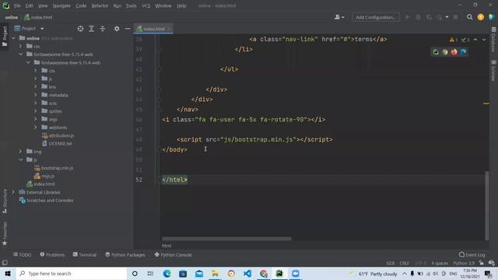Viewport: 498px width, 280px height.
Task: Open the user account dropdown in toolbar
Action: [339, 17]
